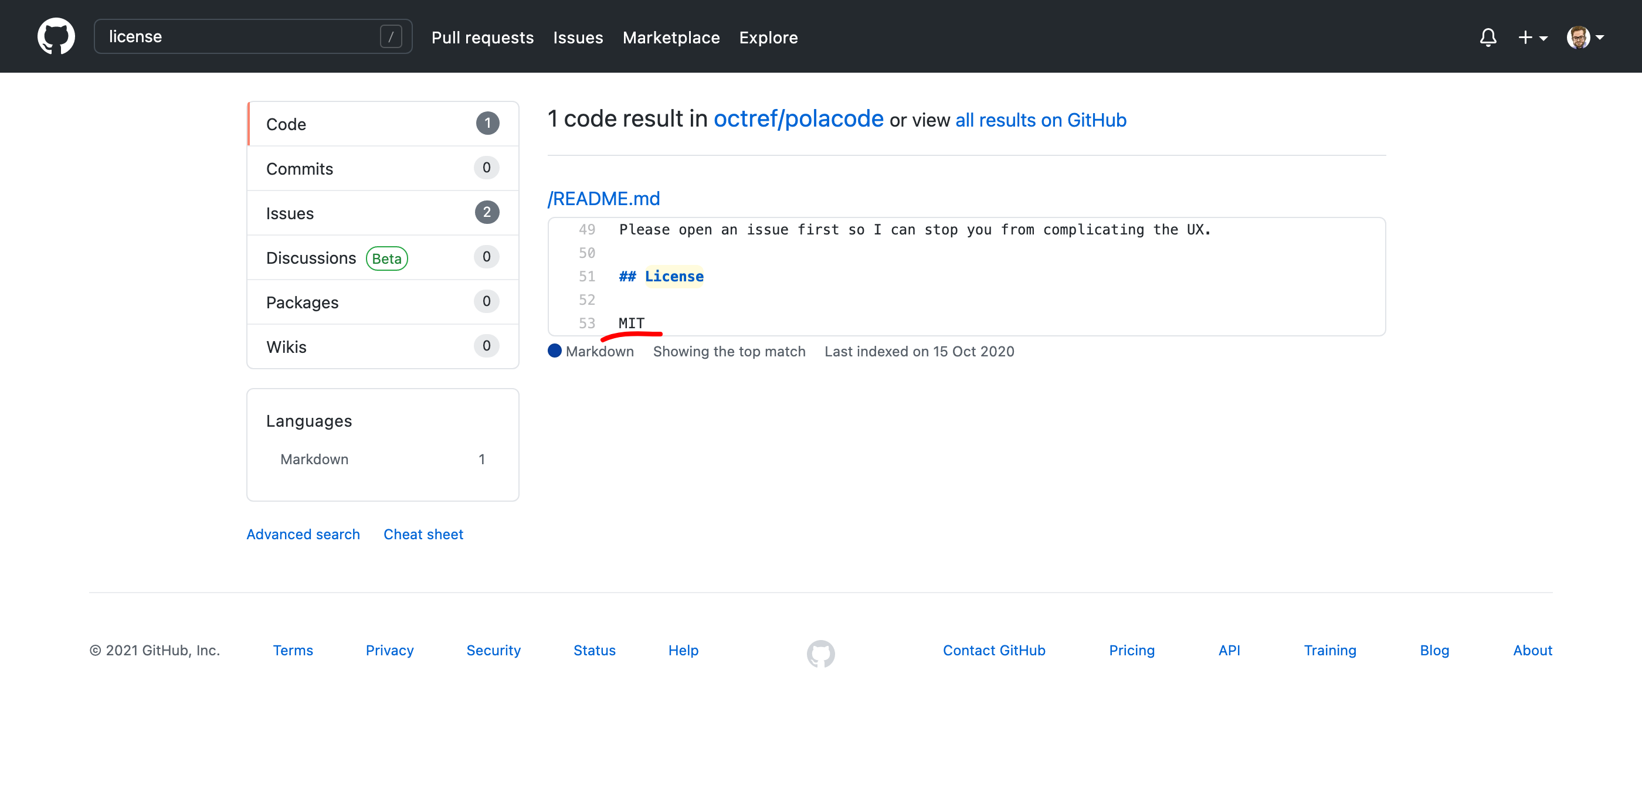Screen dimensions: 1642x803
Task: Go to Pull requests in top navigation
Action: [x=482, y=38]
